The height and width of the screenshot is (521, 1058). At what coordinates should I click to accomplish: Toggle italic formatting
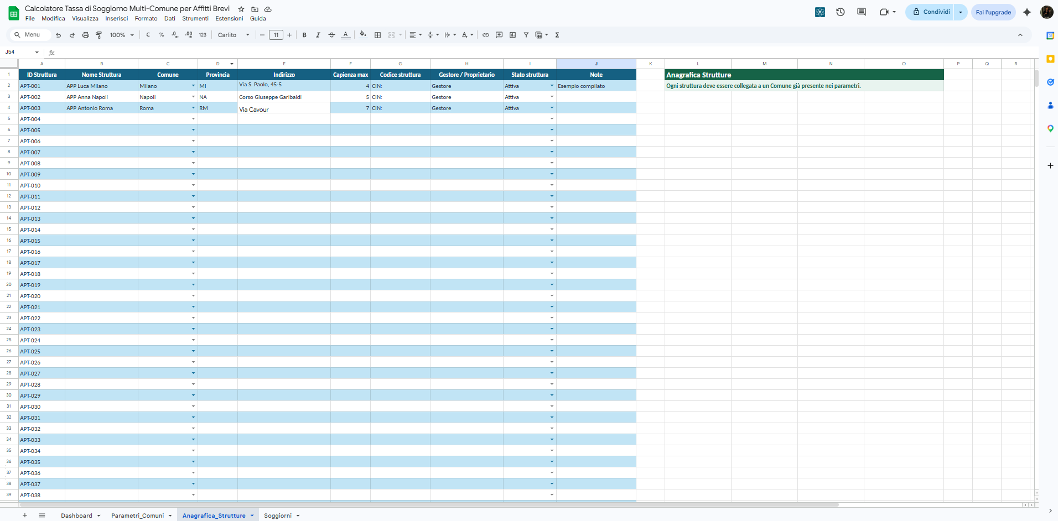(x=318, y=35)
